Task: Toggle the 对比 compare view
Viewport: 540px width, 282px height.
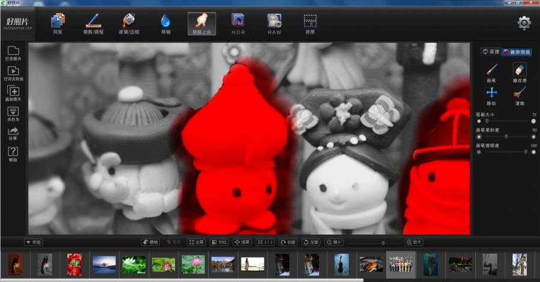Action: 219,242
